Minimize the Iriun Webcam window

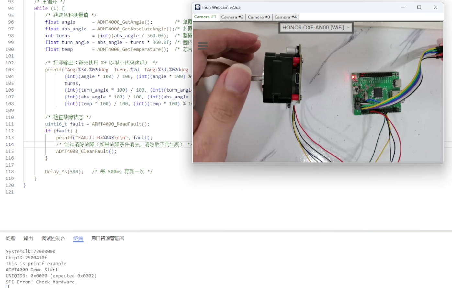point(403,7)
